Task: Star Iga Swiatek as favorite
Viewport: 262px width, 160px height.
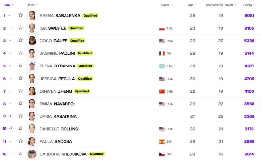Action: click(x=21, y=28)
